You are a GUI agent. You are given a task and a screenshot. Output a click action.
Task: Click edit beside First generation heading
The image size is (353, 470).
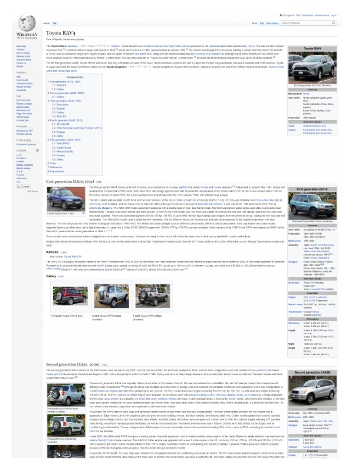(x=99, y=182)
